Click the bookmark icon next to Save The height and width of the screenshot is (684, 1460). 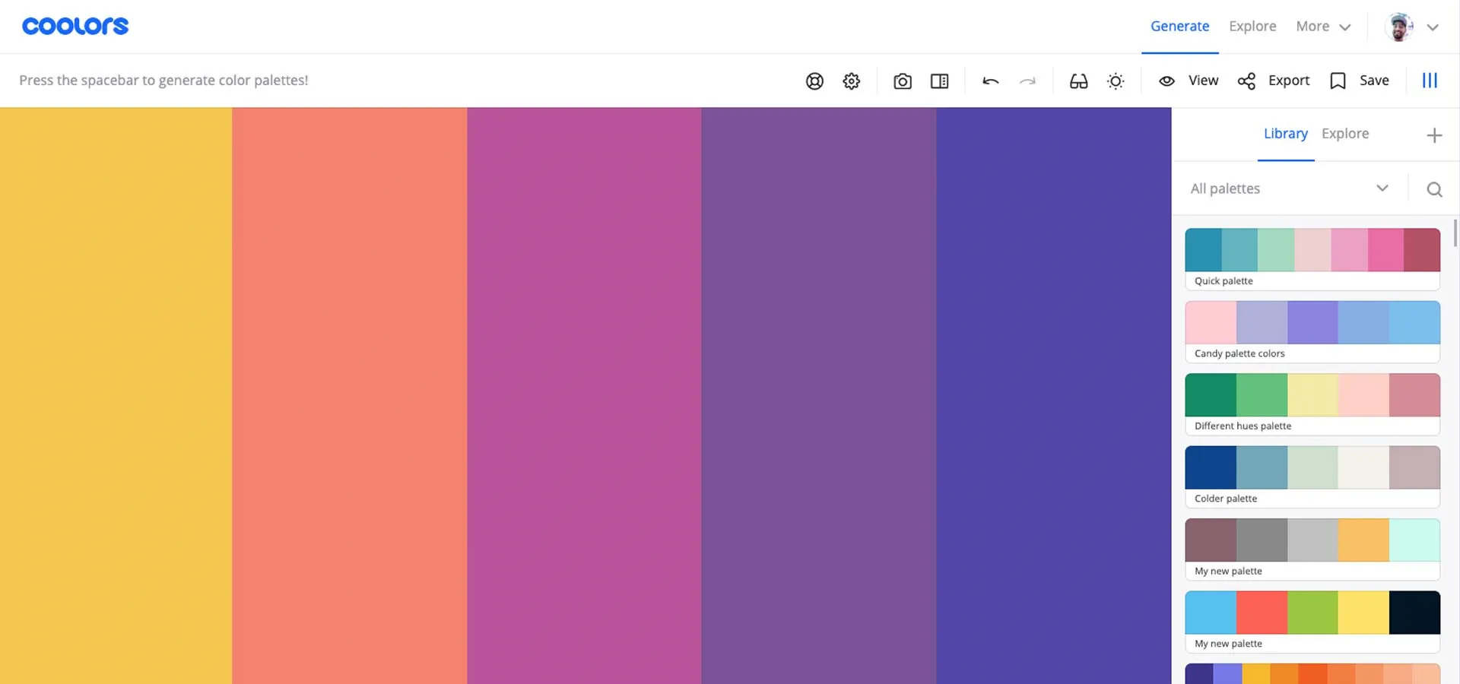click(1338, 81)
